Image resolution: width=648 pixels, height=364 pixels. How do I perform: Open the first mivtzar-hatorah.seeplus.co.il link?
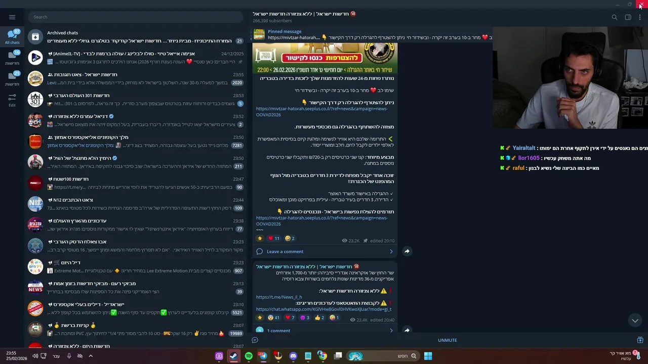pos(322,112)
